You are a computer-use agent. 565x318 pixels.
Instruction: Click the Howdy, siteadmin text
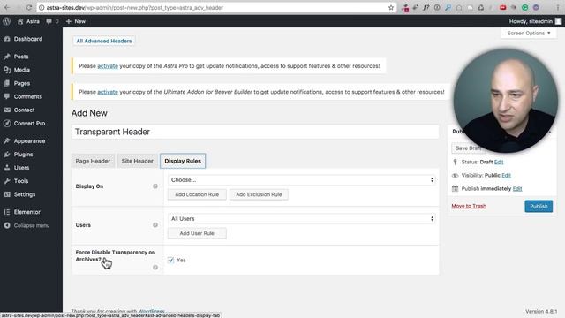tap(531, 21)
